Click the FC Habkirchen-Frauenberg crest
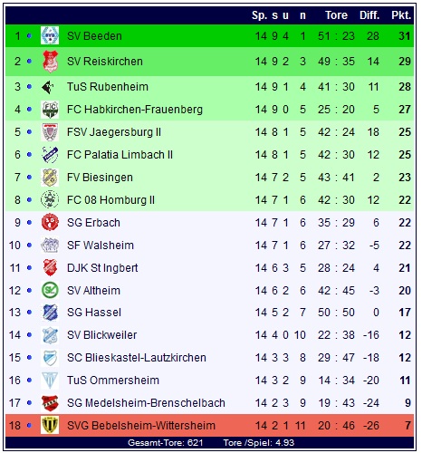The width and height of the screenshot is (422, 453). (50, 110)
